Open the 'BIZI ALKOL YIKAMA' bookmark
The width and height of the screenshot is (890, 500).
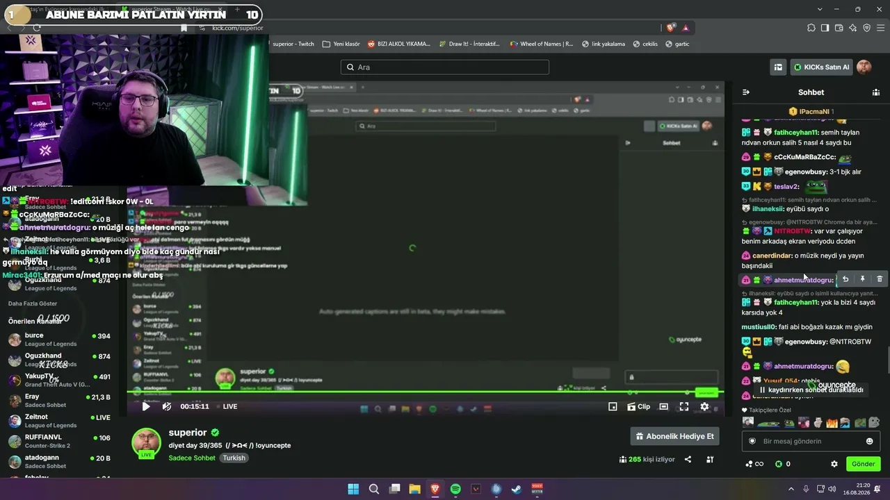coord(399,44)
